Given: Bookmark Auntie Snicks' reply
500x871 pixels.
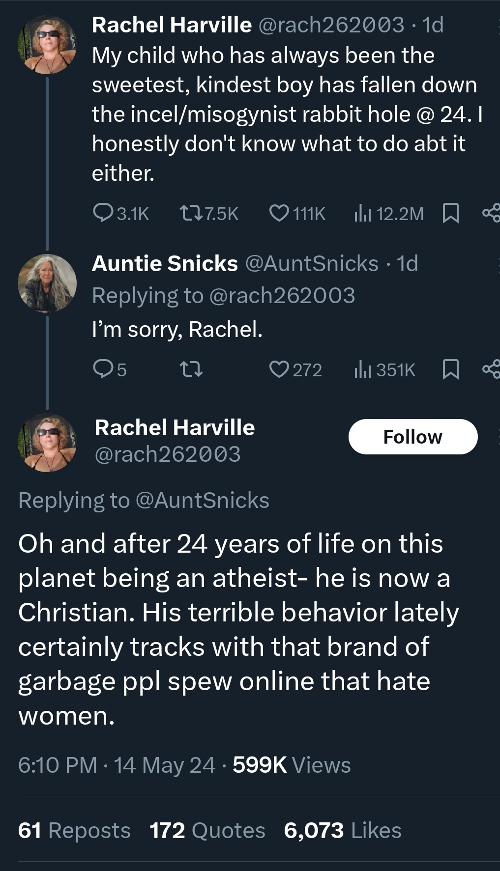Looking at the screenshot, I should tap(451, 369).
